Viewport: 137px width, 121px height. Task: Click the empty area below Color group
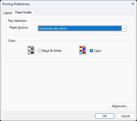pos(68,80)
